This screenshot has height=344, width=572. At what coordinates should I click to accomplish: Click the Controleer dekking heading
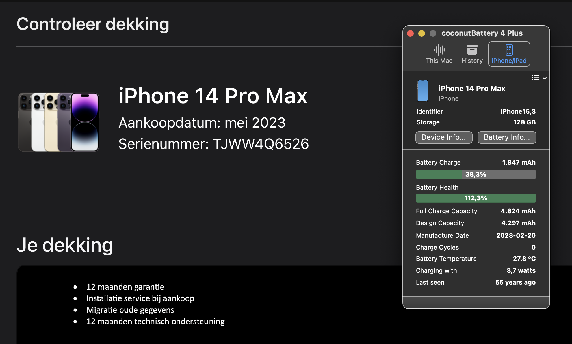pos(93,24)
